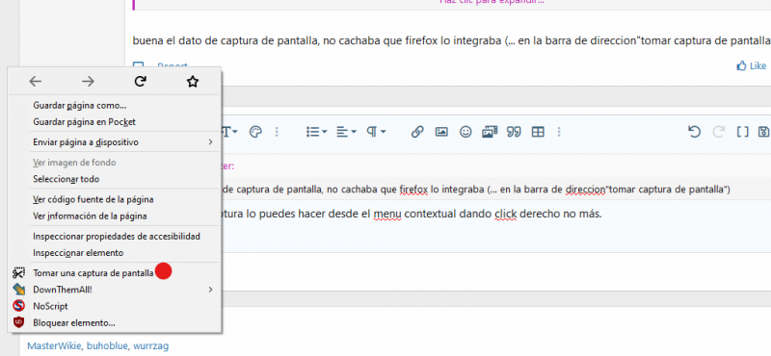This screenshot has height=356, width=771.
Task: Insert a table in the editor
Action: click(538, 132)
